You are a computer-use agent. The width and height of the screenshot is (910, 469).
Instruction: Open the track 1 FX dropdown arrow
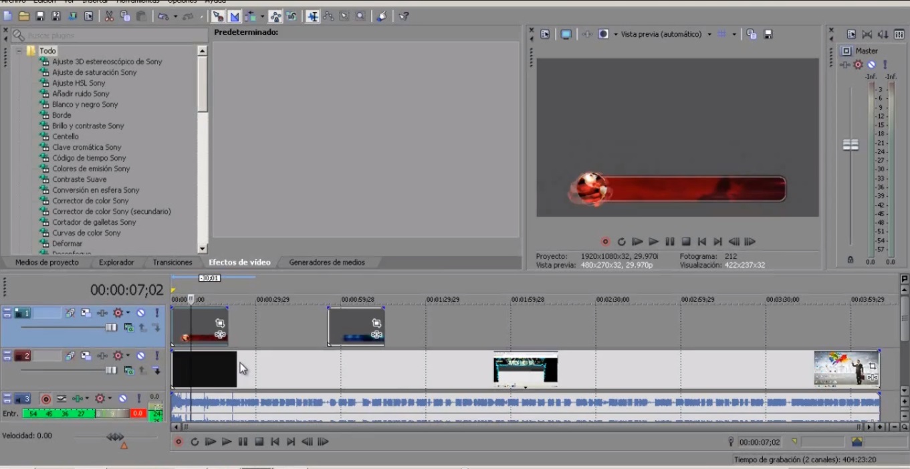point(128,313)
